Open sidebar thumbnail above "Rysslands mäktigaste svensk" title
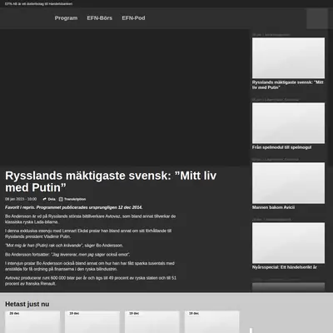Viewport: 333px width, 333px height. (288, 58)
